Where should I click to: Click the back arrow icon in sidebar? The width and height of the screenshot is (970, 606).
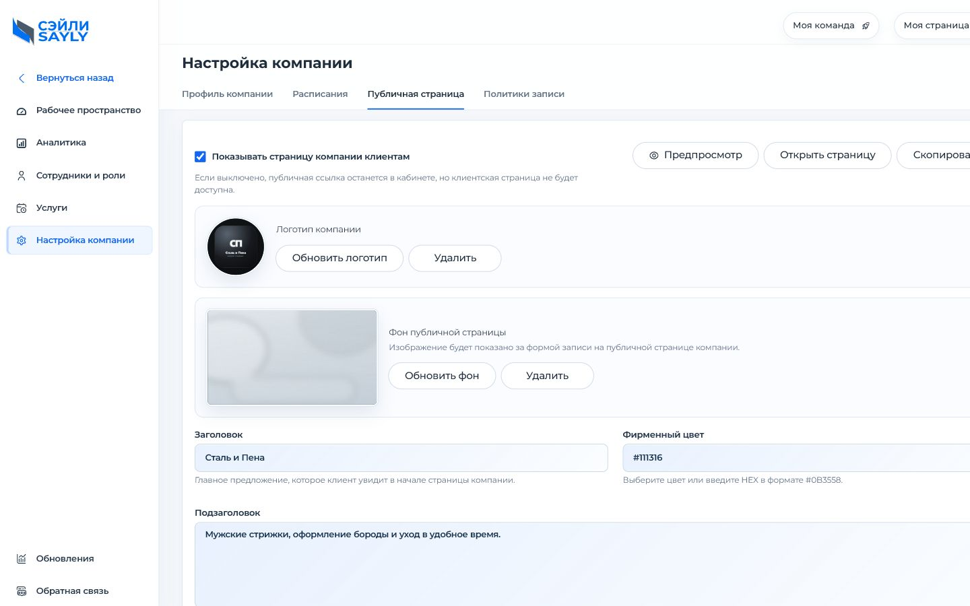22,78
